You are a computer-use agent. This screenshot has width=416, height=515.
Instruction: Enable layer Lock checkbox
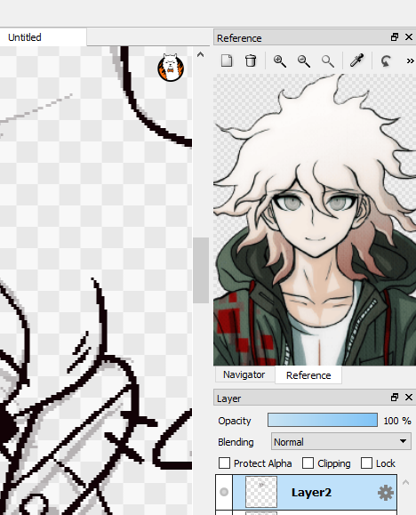[x=366, y=463]
